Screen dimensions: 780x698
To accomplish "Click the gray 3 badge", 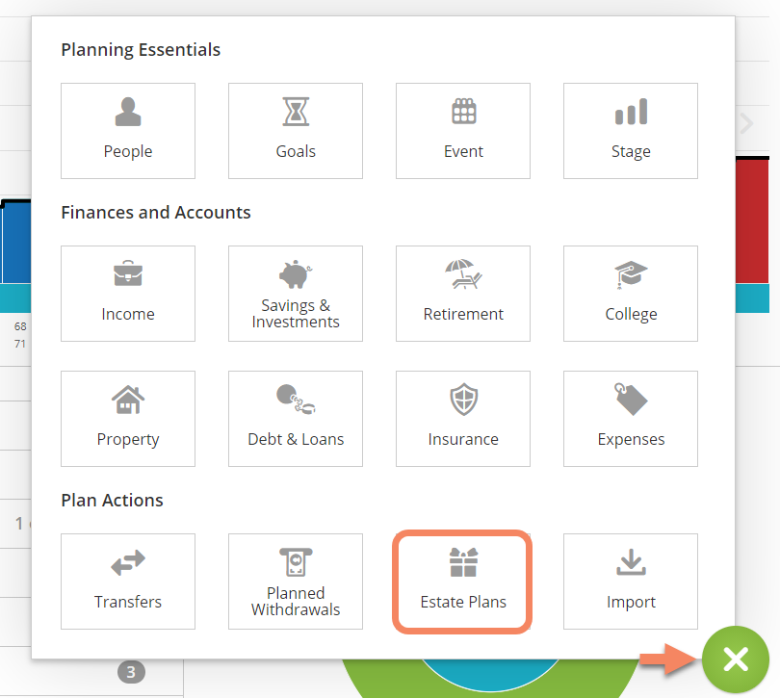I will [x=131, y=672].
